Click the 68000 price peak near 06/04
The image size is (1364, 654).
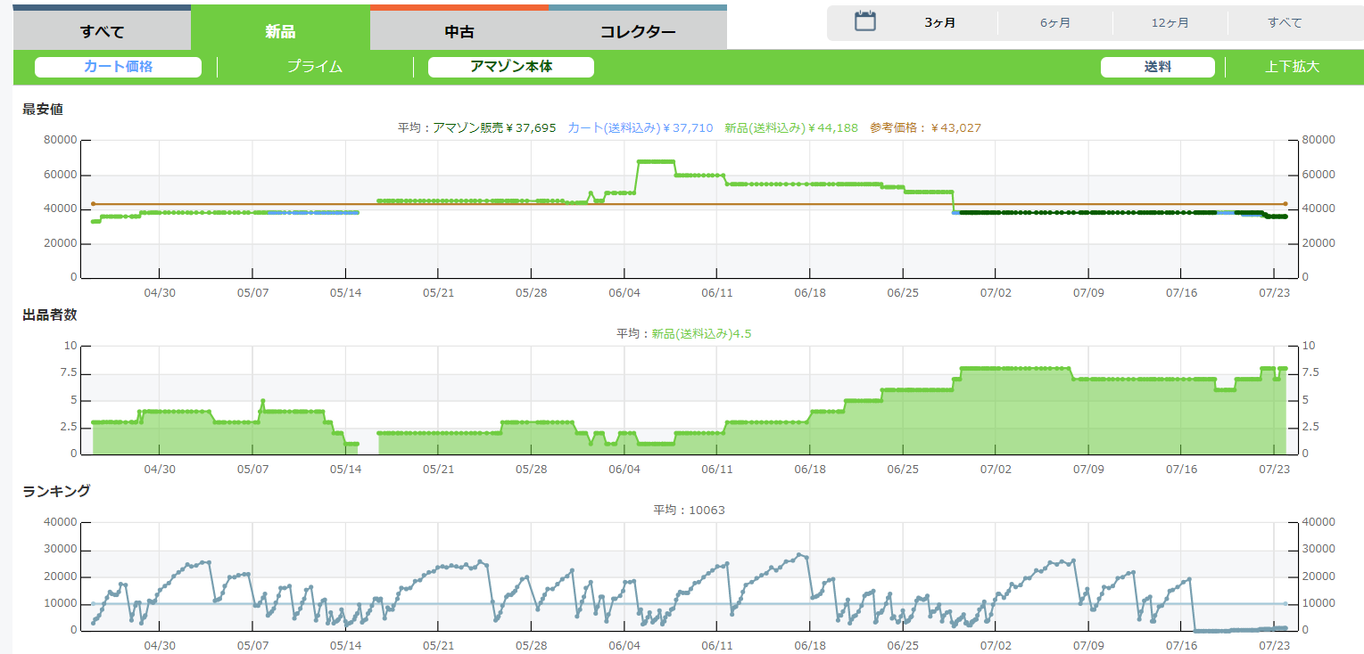[656, 161]
